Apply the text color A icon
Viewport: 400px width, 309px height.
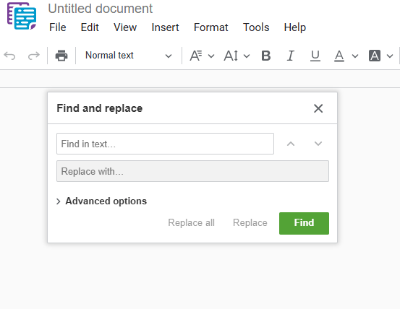click(x=339, y=56)
